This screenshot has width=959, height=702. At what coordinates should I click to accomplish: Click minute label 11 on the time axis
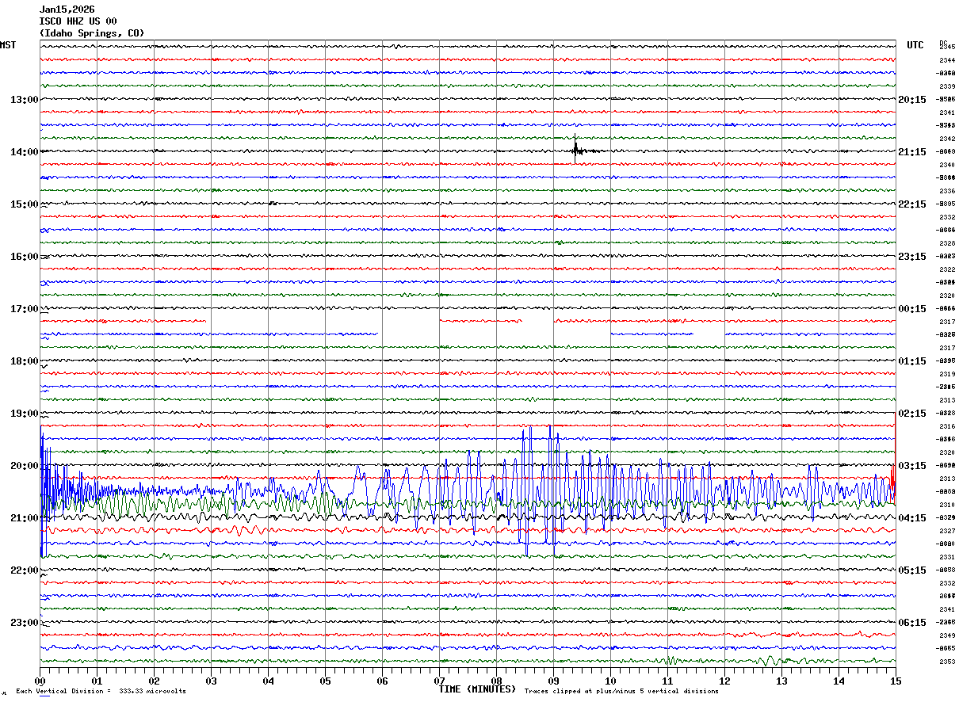[667, 681]
